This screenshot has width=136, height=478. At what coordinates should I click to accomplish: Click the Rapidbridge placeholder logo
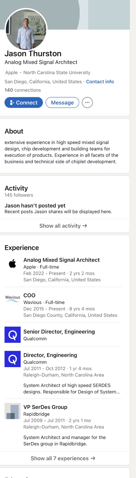tap(13, 411)
